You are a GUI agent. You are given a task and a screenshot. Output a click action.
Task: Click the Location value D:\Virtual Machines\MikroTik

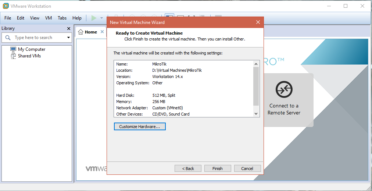pos(177,70)
